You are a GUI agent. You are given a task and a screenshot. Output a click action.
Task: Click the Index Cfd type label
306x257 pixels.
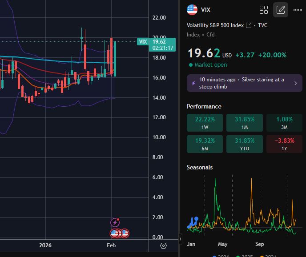[x=201, y=35]
